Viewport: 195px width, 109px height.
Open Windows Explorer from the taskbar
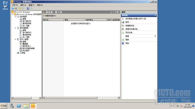26,106
